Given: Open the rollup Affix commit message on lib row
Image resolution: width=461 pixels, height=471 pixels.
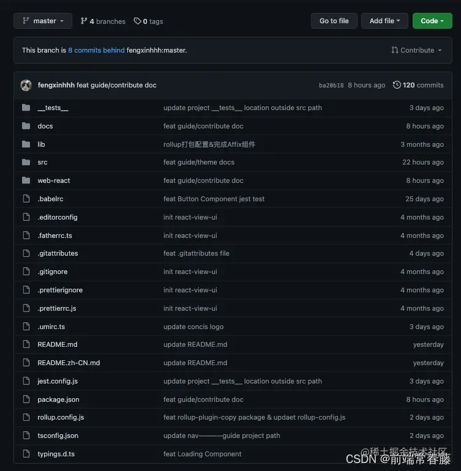Looking at the screenshot, I should coord(209,144).
